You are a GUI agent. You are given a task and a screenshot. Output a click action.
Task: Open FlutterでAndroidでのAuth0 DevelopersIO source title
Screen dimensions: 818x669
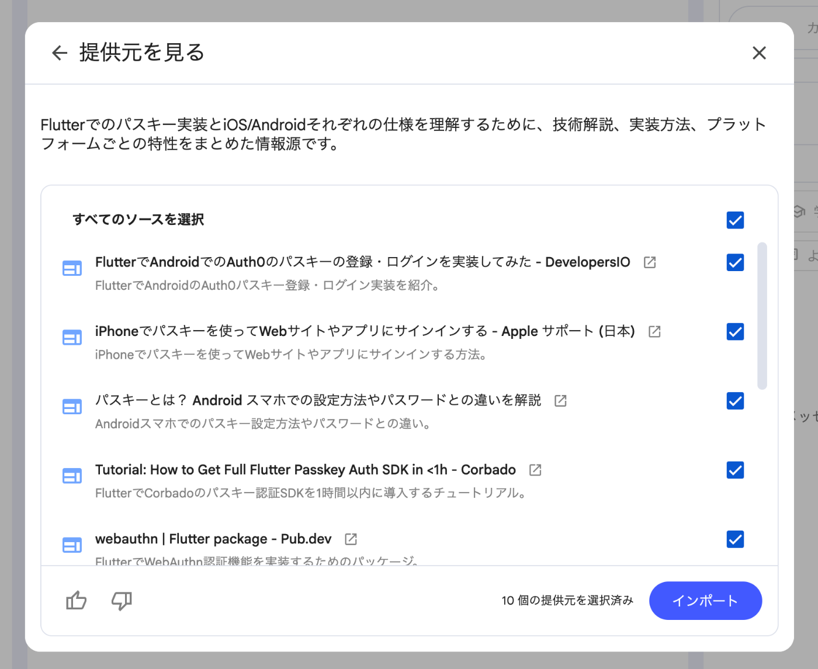362,262
